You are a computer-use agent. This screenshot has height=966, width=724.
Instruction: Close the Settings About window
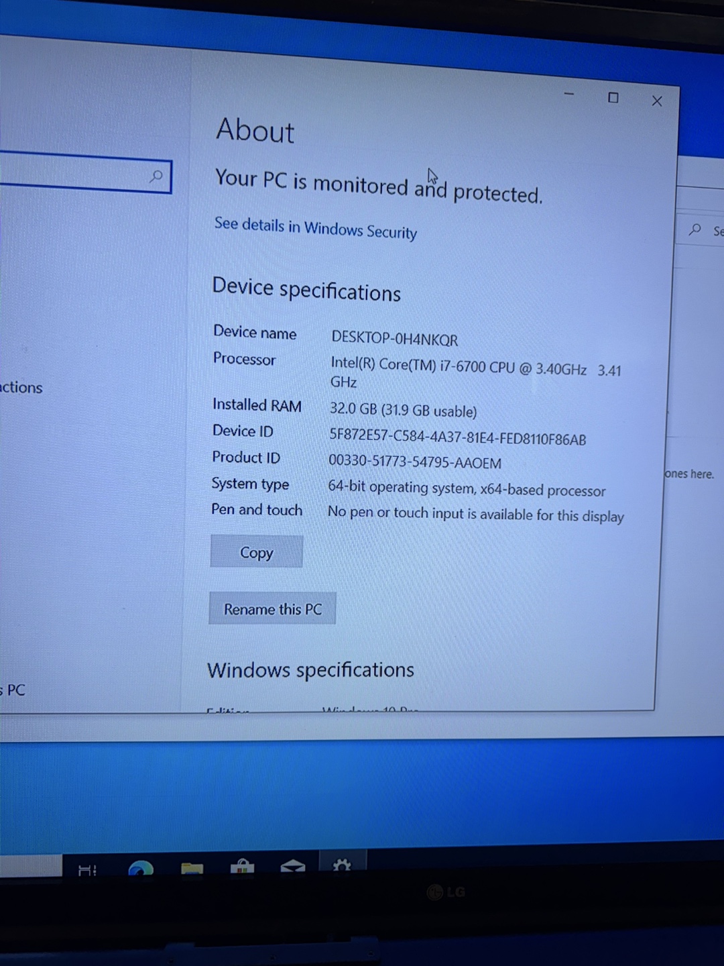(x=657, y=101)
